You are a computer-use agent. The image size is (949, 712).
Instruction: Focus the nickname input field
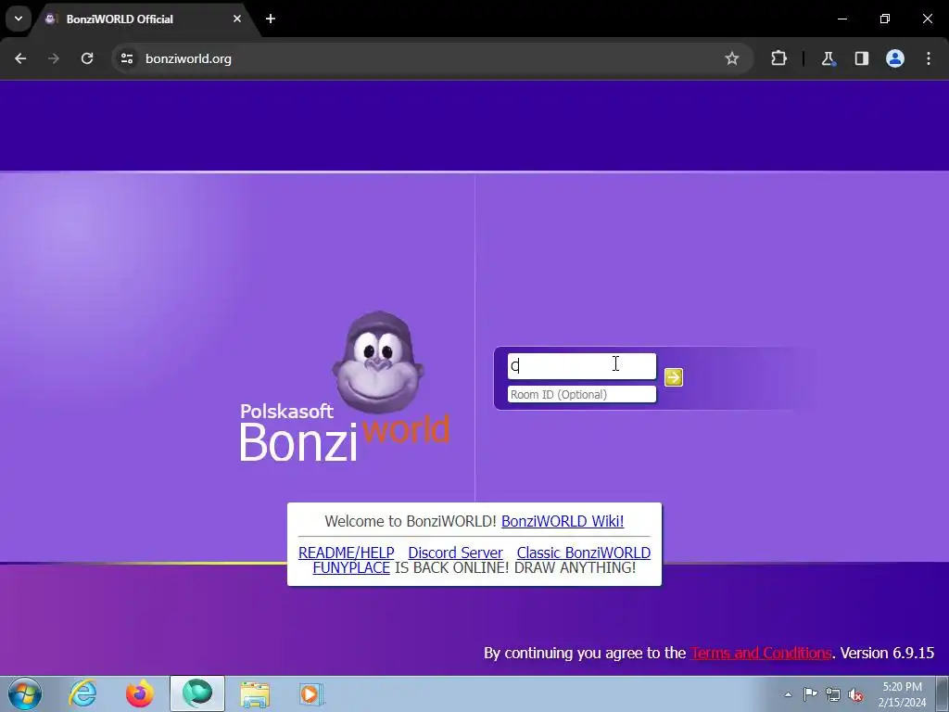(x=582, y=365)
